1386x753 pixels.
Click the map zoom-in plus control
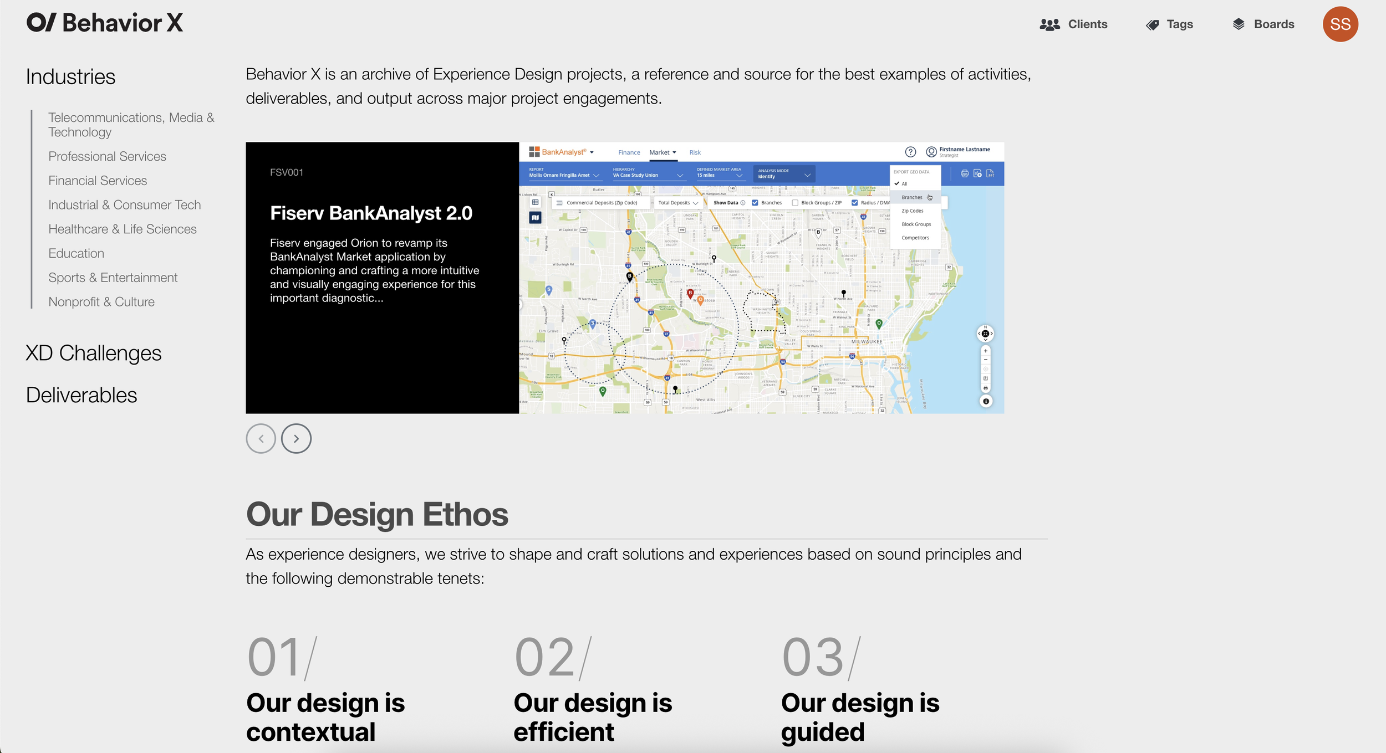point(985,351)
